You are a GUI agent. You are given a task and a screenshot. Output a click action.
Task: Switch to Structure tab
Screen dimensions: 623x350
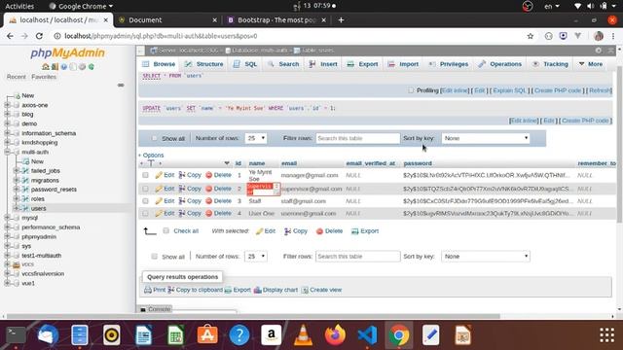point(203,64)
